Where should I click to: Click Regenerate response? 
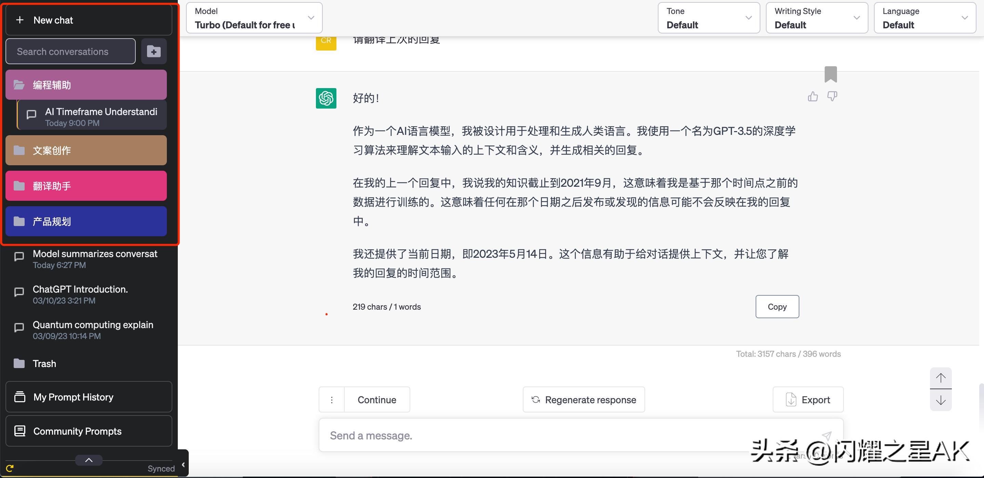click(x=583, y=399)
